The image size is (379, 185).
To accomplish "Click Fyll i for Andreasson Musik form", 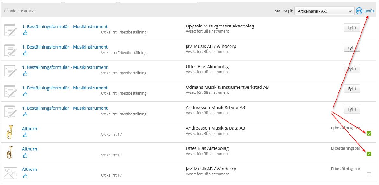I will point(352,109).
